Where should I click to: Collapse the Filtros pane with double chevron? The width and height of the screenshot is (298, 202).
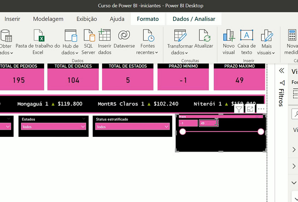point(282,71)
